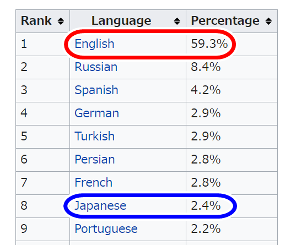
Task: Open the Portuguese language link
Action: [x=106, y=229]
